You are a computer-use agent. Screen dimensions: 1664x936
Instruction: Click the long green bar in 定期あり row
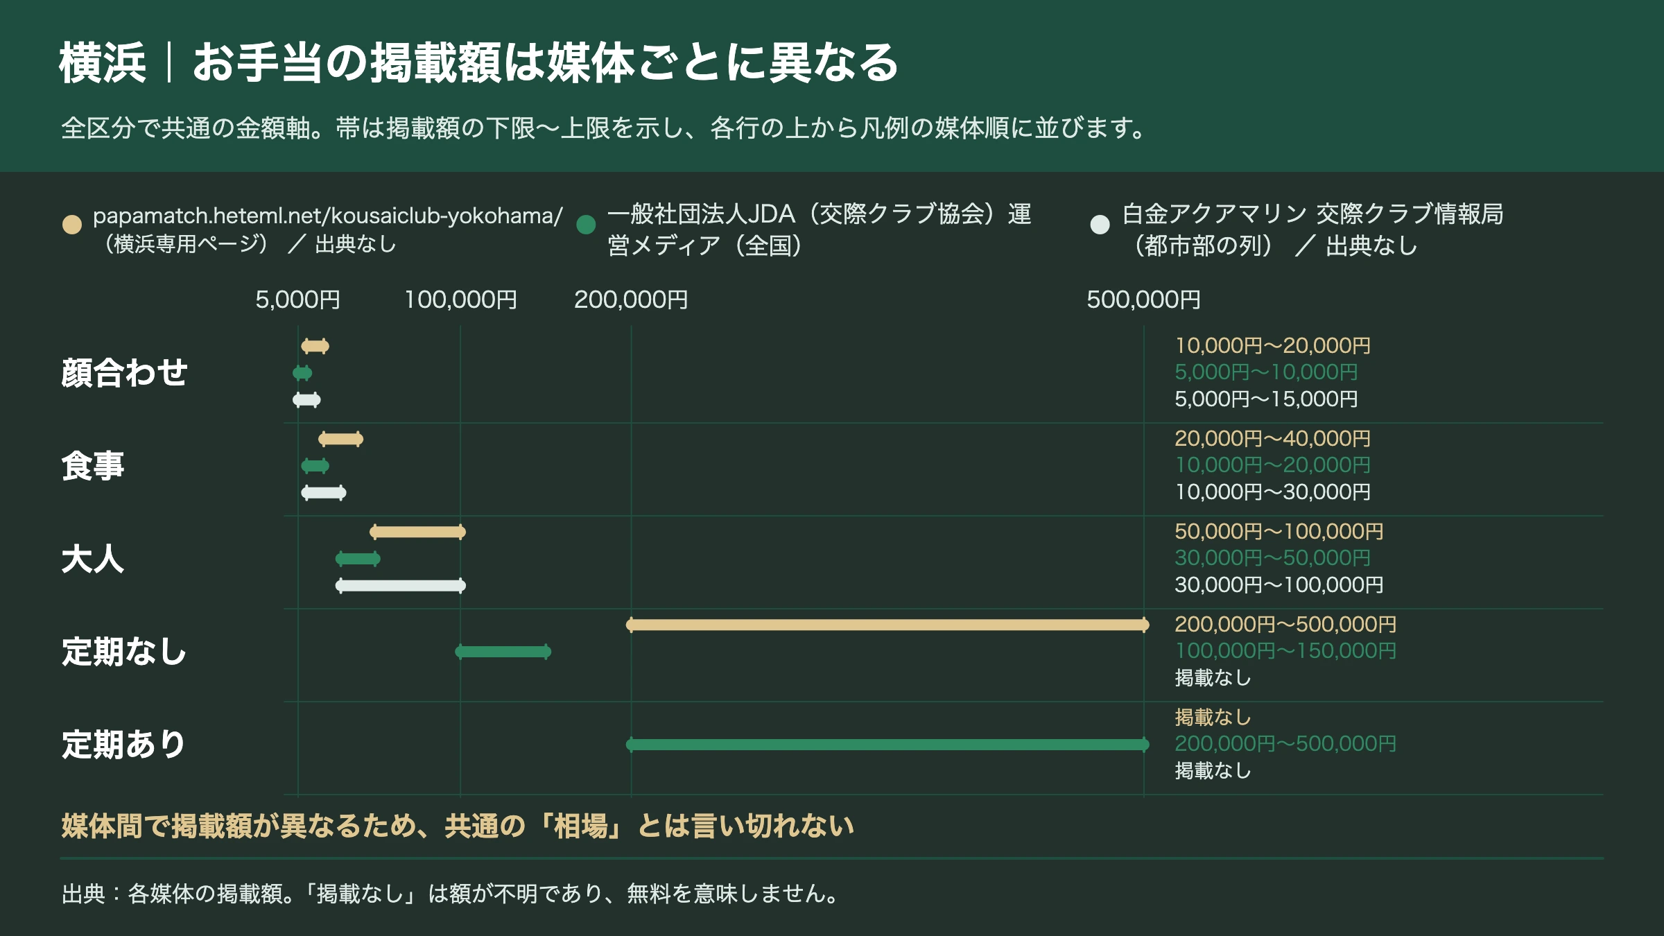[x=887, y=745]
